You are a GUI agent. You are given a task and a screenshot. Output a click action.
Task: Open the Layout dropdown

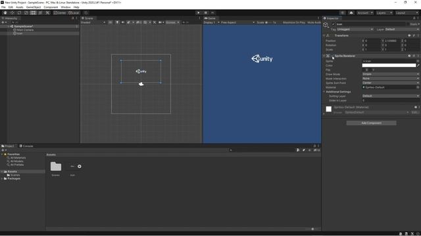click(x=407, y=13)
